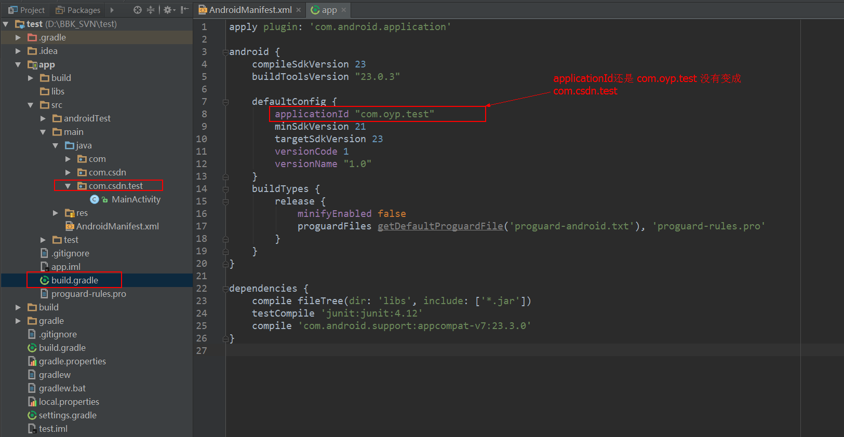The width and height of the screenshot is (844, 437).
Task: Collapse the com.csdn.test package
Action: click(68, 186)
